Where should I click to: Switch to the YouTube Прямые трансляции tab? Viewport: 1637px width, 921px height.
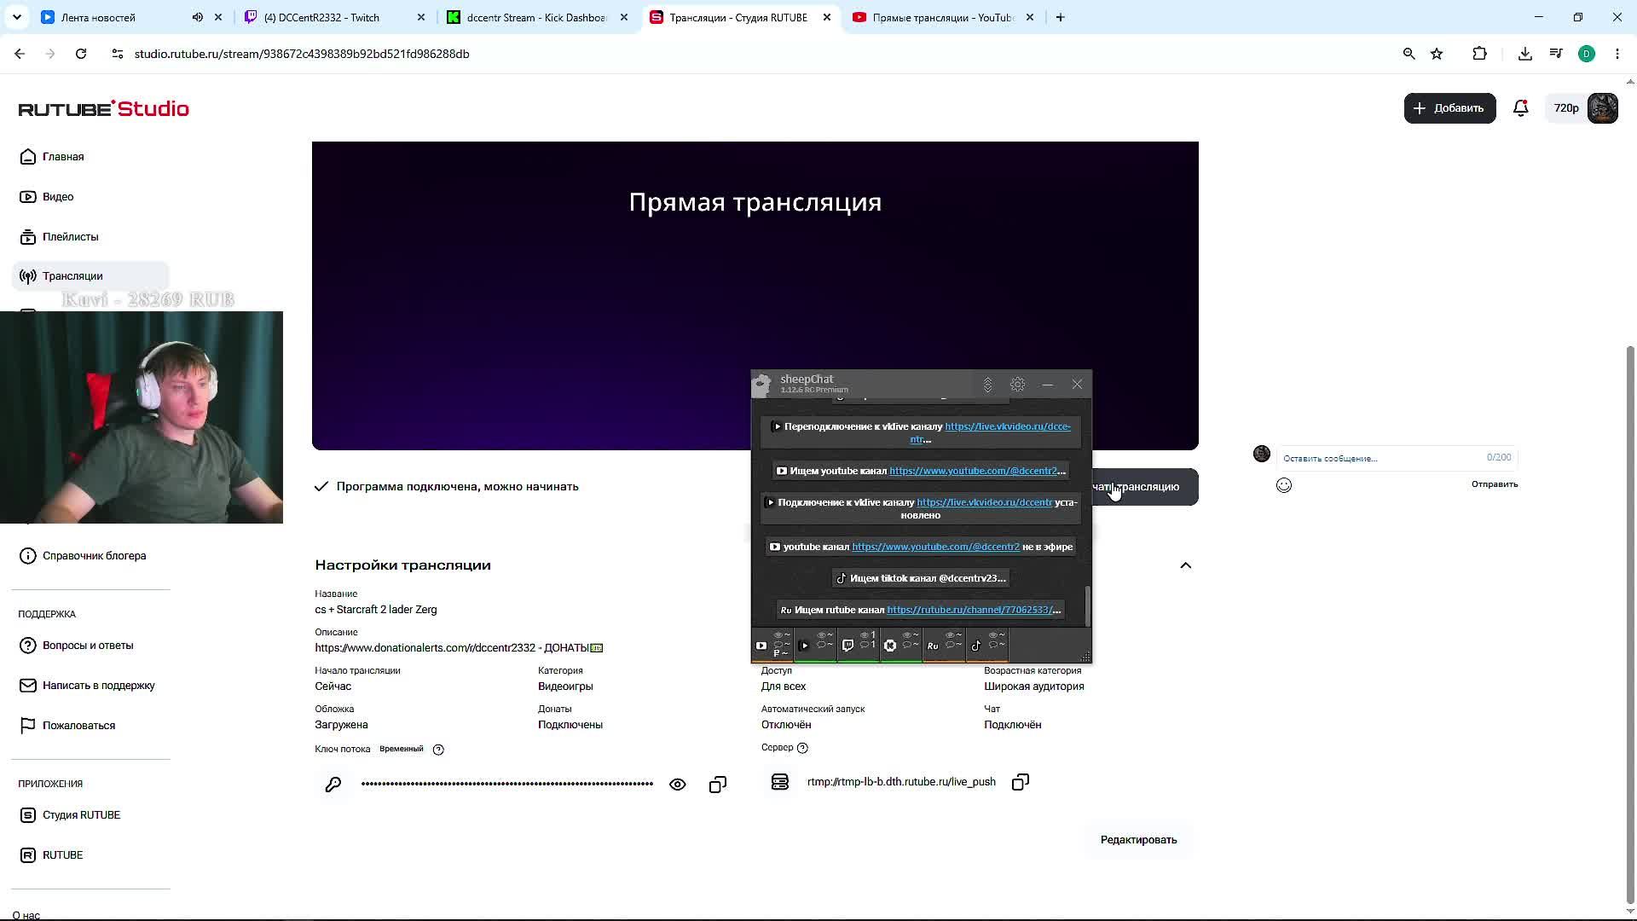[942, 17]
